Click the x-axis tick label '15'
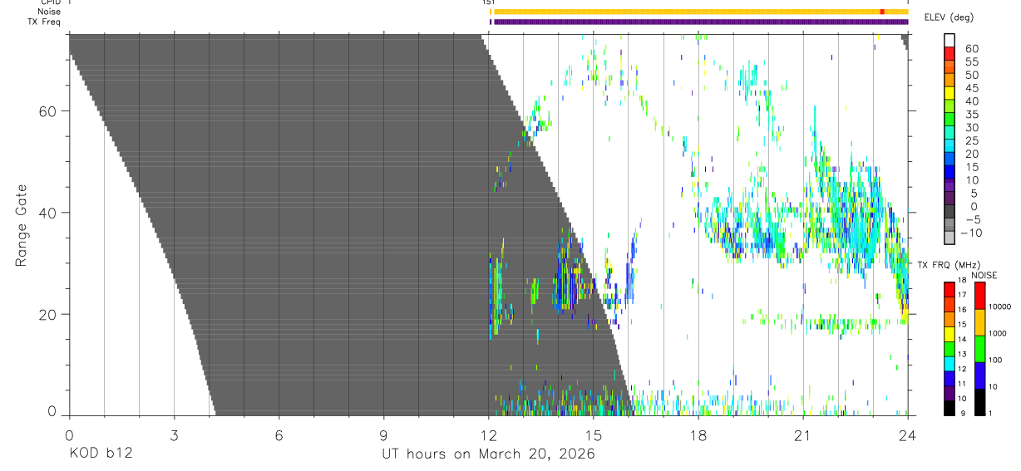 tap(593, 434)
